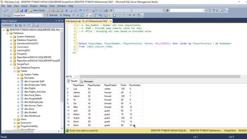
Task: Switch to the Results tab
Action: point(72,81)
